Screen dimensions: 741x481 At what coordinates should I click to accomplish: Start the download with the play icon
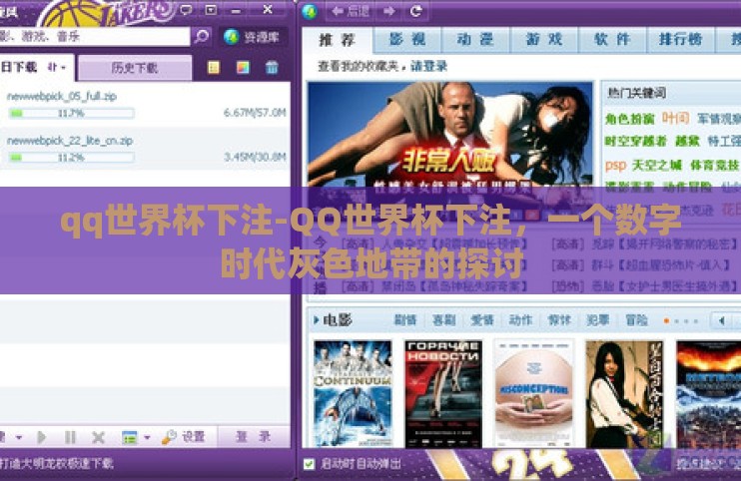coord(42,437)
